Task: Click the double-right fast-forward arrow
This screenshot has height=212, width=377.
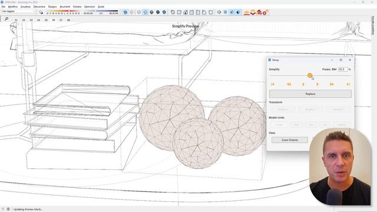Action: [332, 84]
